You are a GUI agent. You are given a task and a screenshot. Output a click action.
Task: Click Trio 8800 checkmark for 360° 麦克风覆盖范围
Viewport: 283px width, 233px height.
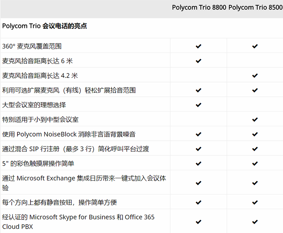[198, 46]
